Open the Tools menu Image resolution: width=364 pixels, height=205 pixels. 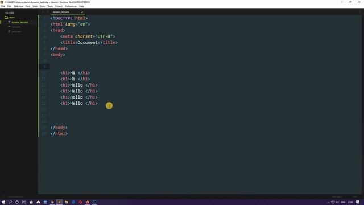pos(50,6)
